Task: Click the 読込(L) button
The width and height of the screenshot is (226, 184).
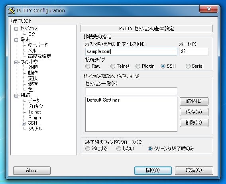Action: coord(194,101)
